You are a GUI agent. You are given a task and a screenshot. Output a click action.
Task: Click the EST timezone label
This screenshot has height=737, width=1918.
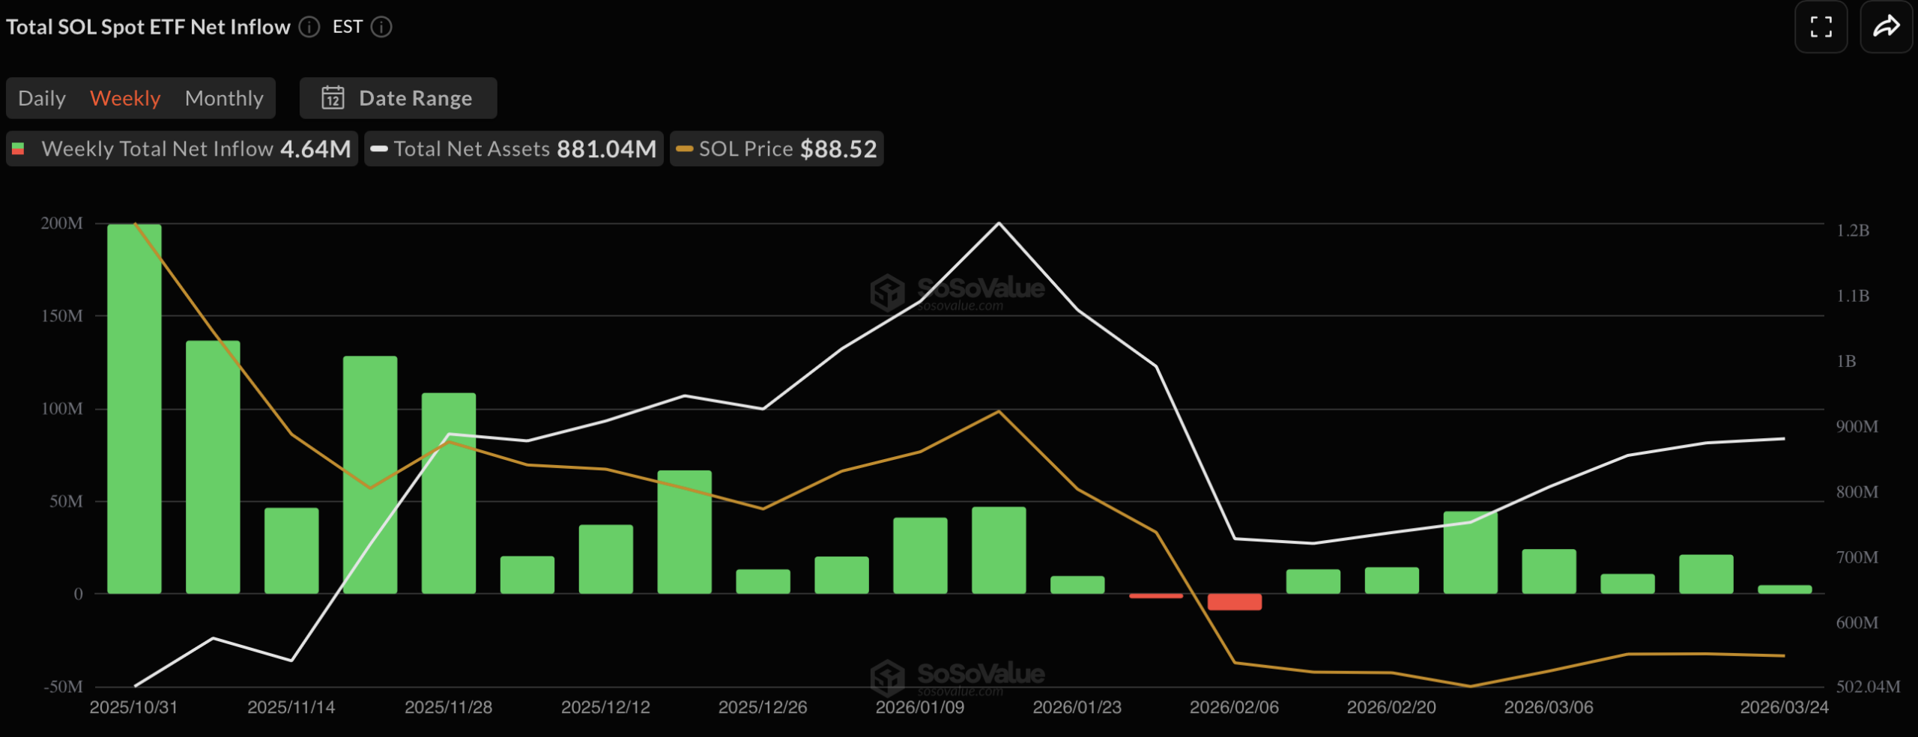348,27
